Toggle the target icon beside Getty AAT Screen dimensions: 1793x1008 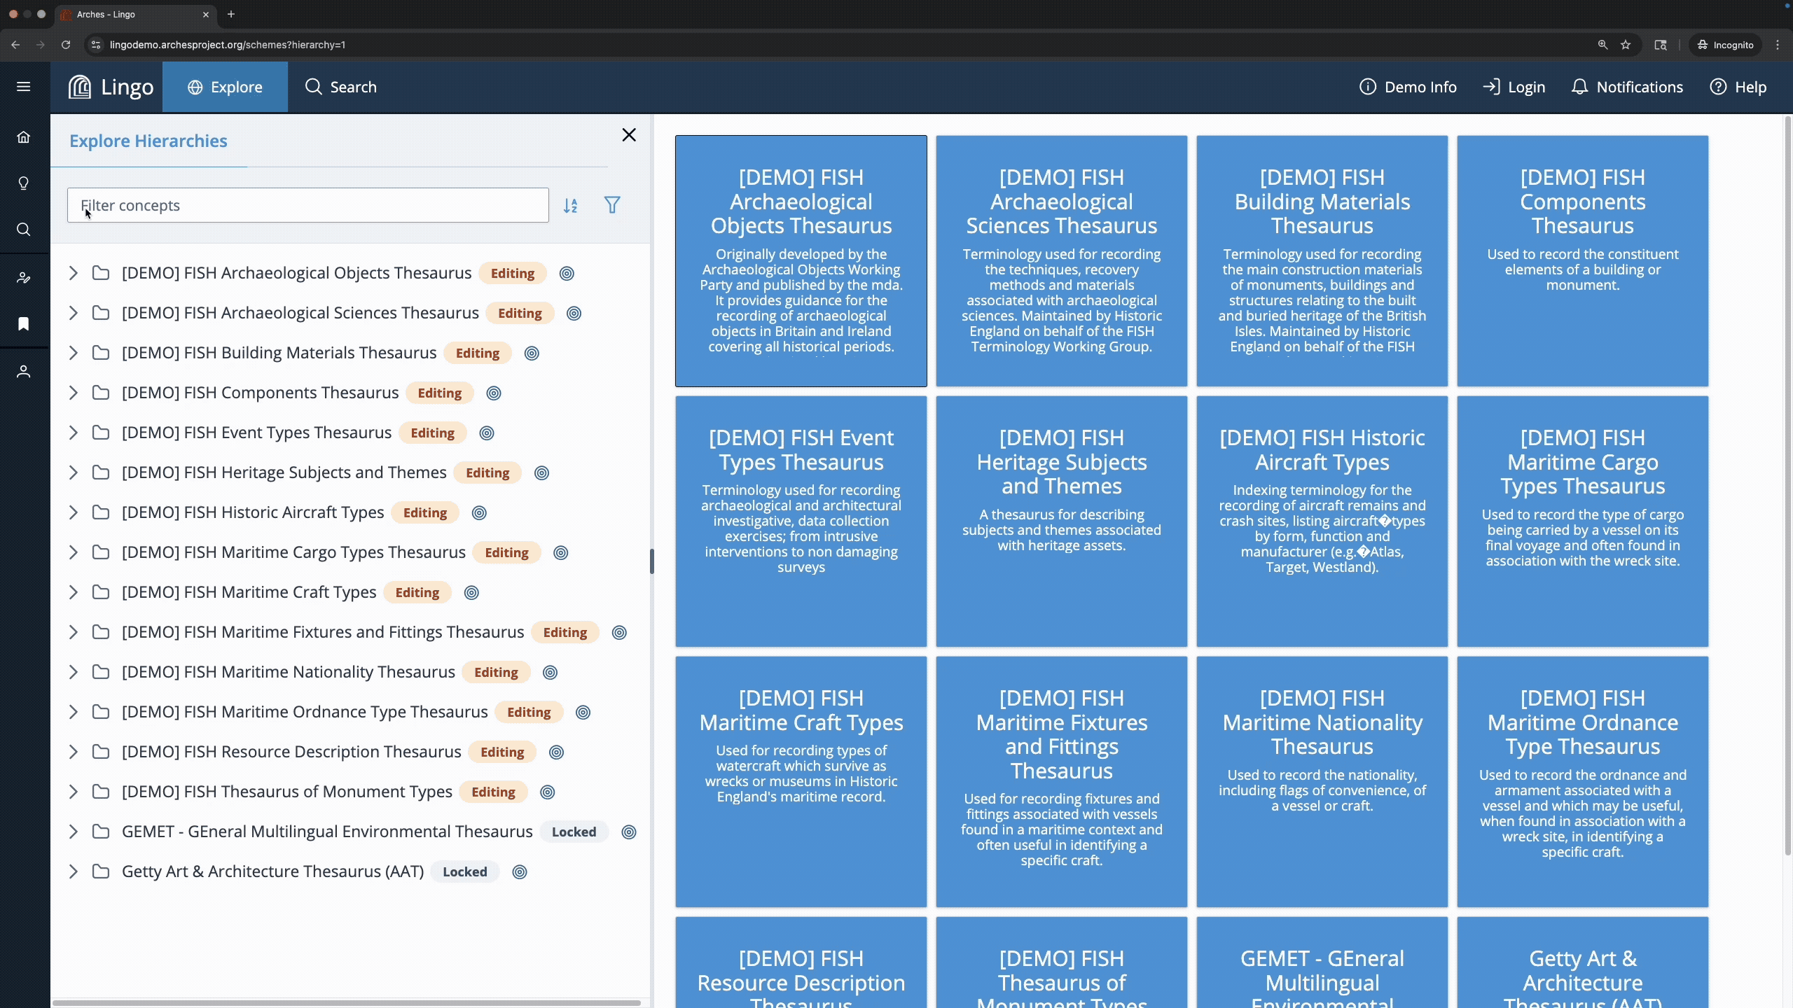point(520,872)
